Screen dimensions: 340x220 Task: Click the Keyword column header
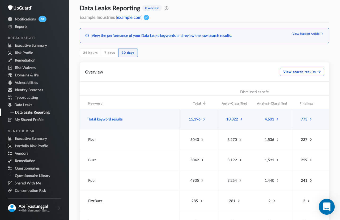click(95, 103)
